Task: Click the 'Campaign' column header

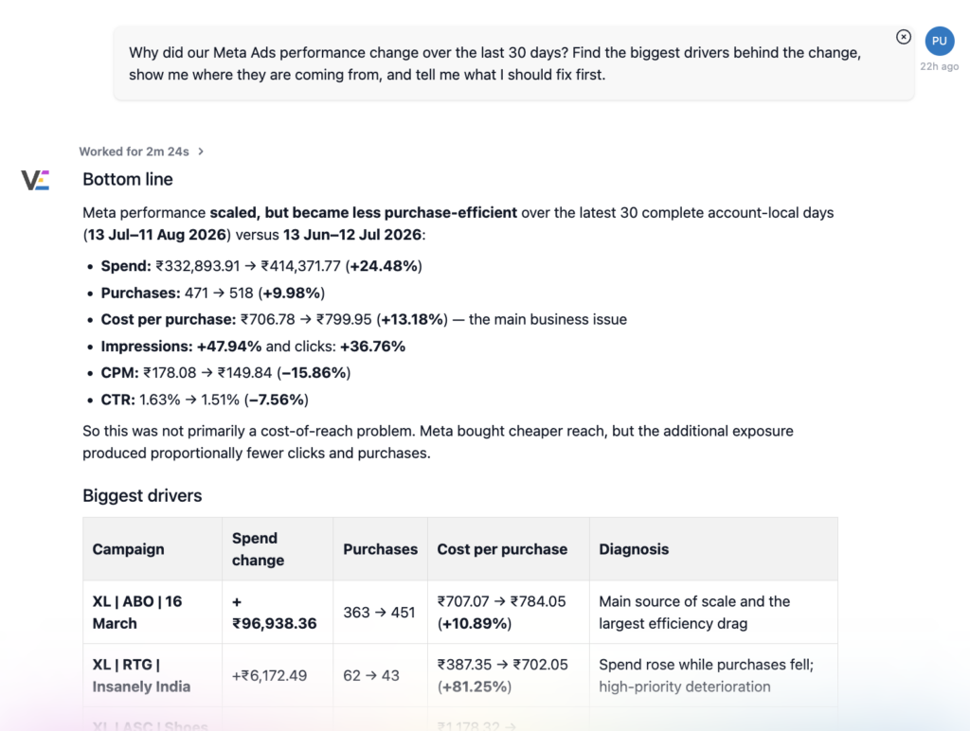Action: (128, 549)
